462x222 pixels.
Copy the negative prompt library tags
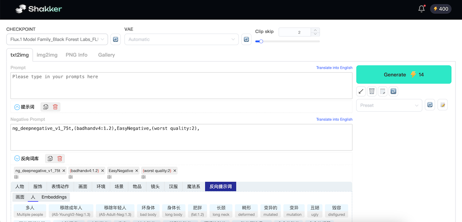click(x=50, y=158)
